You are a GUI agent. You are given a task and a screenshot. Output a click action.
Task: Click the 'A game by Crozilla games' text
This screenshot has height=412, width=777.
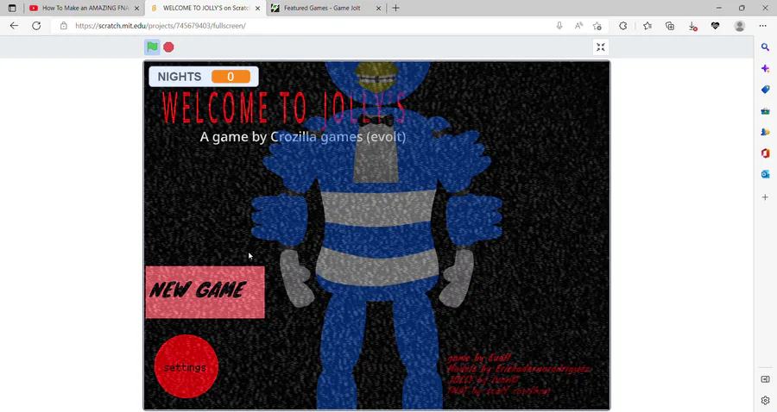[303, 137]
